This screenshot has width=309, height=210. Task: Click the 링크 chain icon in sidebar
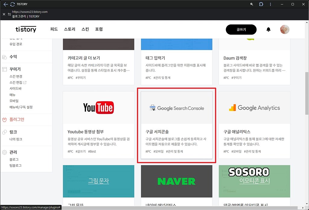coord(4,132)
